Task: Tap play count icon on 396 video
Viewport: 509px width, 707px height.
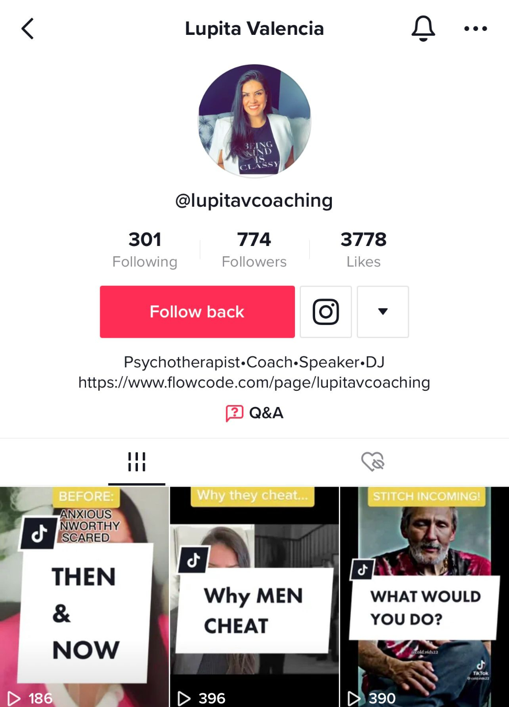Action: pos(184,698)
